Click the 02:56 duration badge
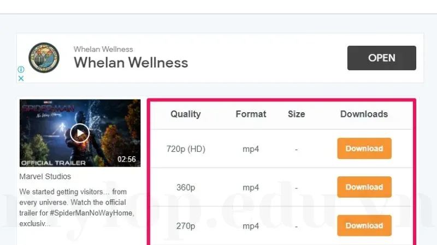This screenshot has height=245, width=437. coord(126,160)
